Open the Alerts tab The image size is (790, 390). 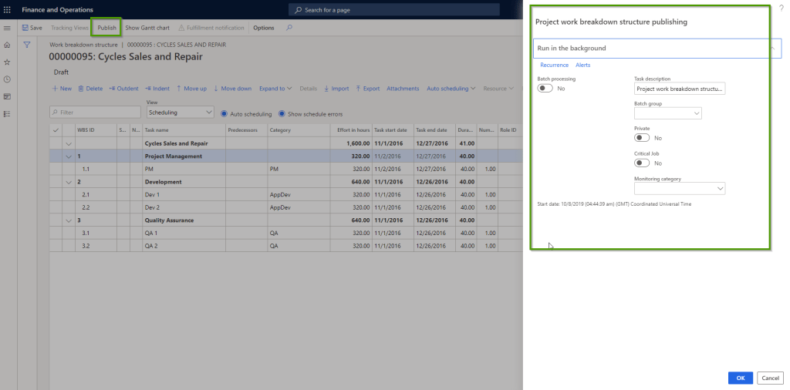coord(582,66)
